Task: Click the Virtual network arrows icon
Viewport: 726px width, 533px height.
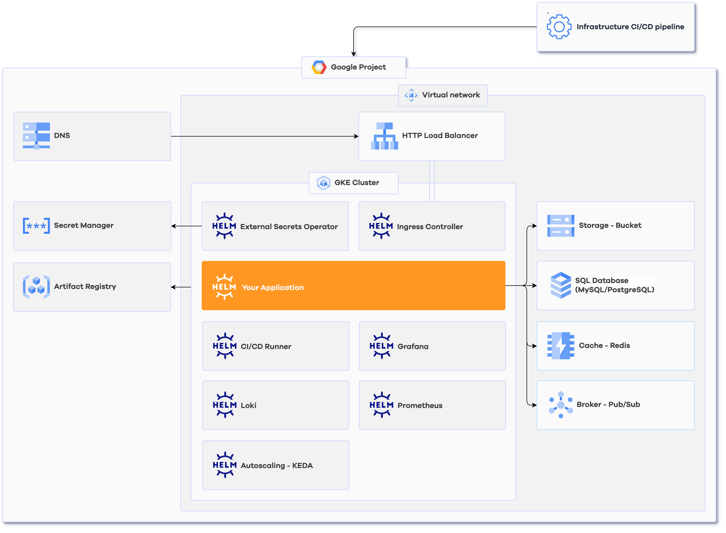Action: click(411, 95)
